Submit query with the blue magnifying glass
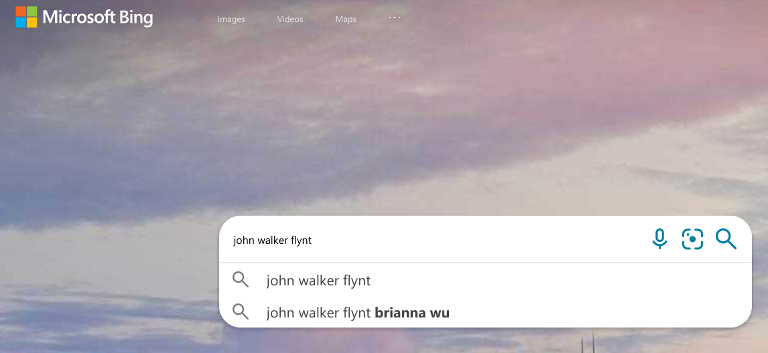The width and height of the screenshot is (768, 353). click(x=726, y=239)
